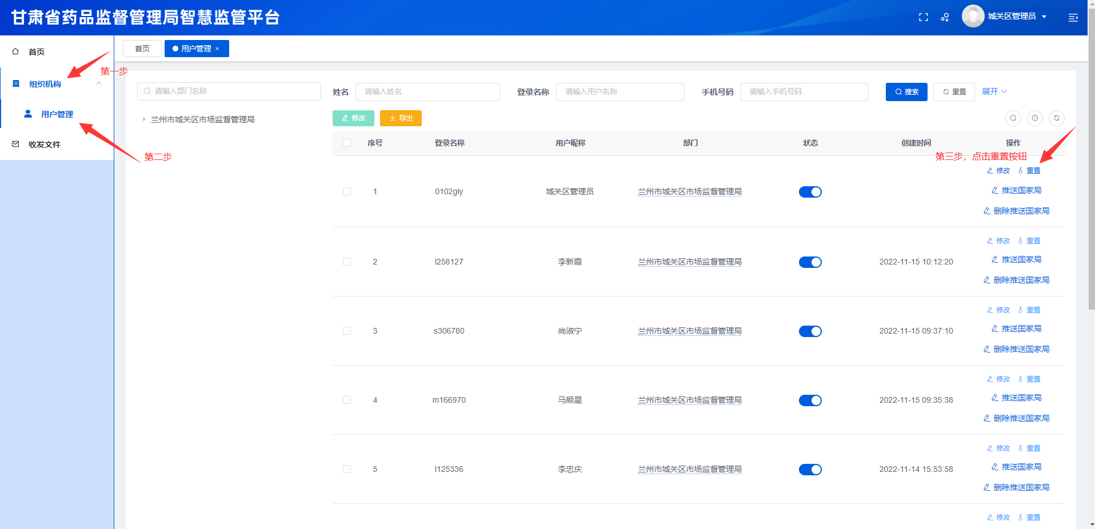Check the checkbox for row m166970
The image size is (1095, 529).
(347, 400)
